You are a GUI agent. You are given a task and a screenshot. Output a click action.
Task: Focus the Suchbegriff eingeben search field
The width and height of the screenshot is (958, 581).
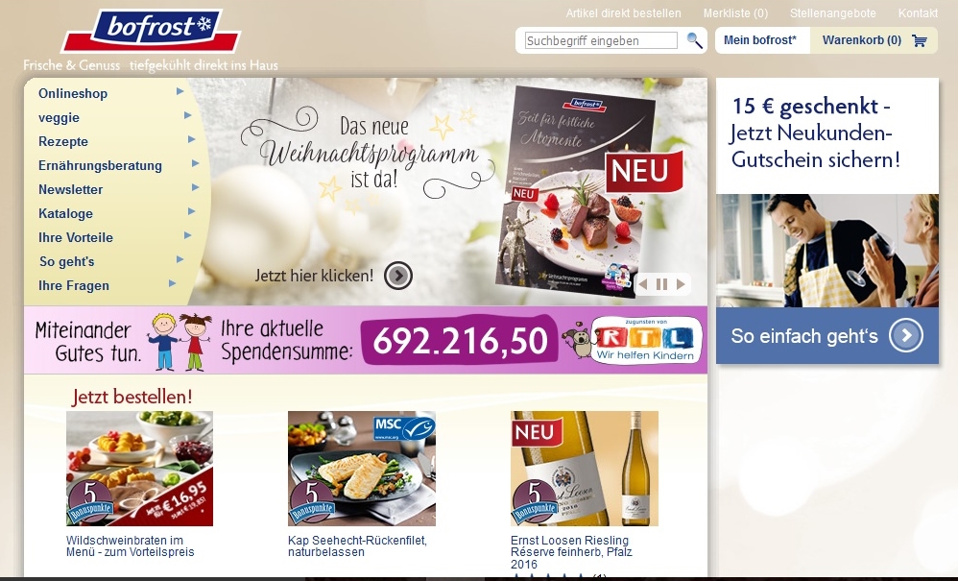pyautogui.click(x=601, y=40)
